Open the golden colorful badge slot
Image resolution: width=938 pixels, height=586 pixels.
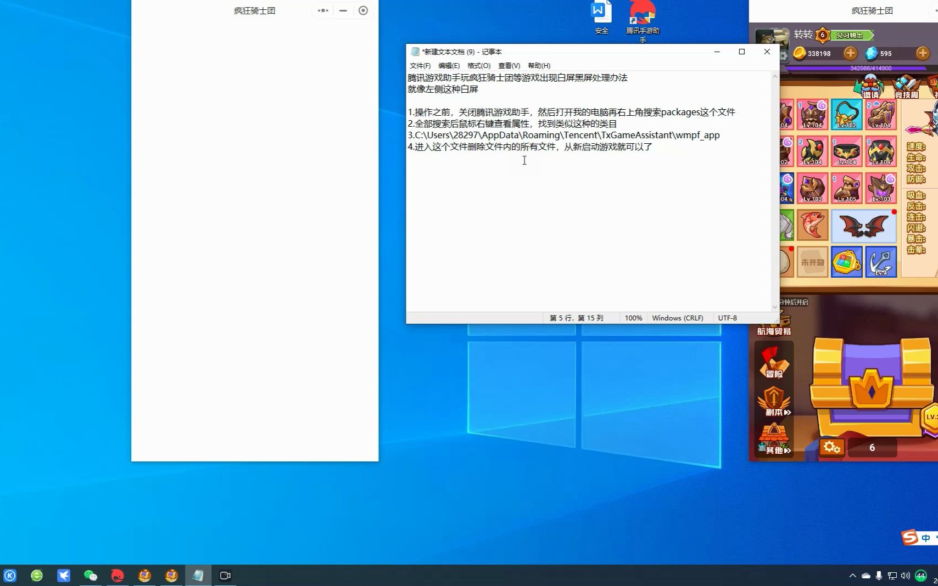[x=846, y=262]
